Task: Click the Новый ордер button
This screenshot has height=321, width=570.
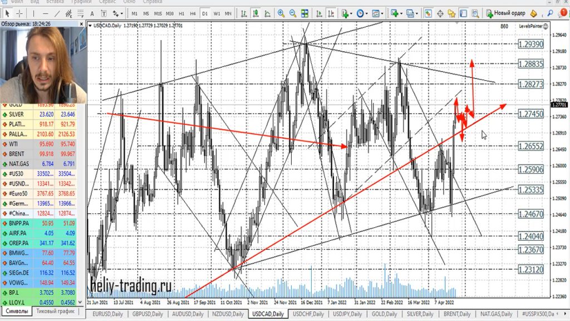Action: point(505,13)
